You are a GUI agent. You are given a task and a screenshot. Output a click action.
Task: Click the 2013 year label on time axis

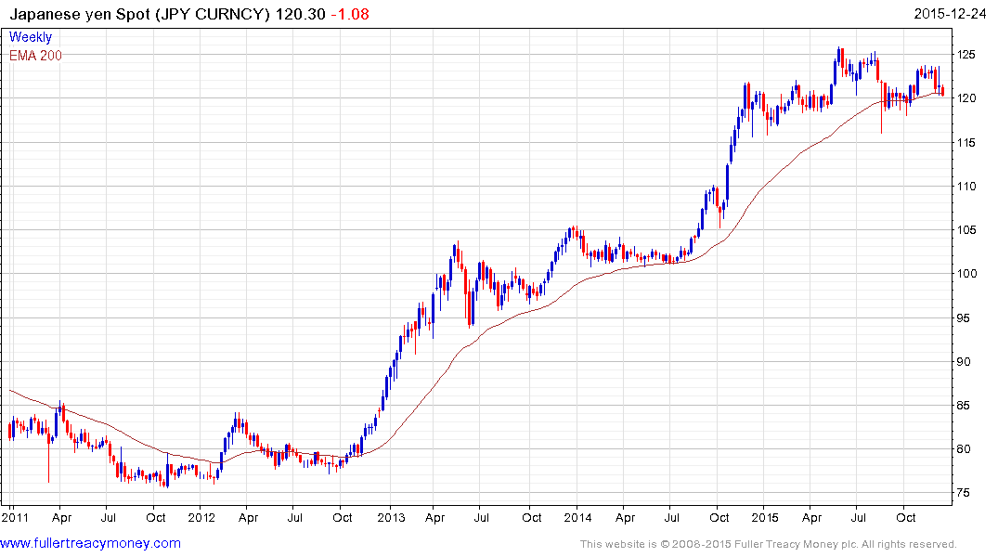(391, 517)
